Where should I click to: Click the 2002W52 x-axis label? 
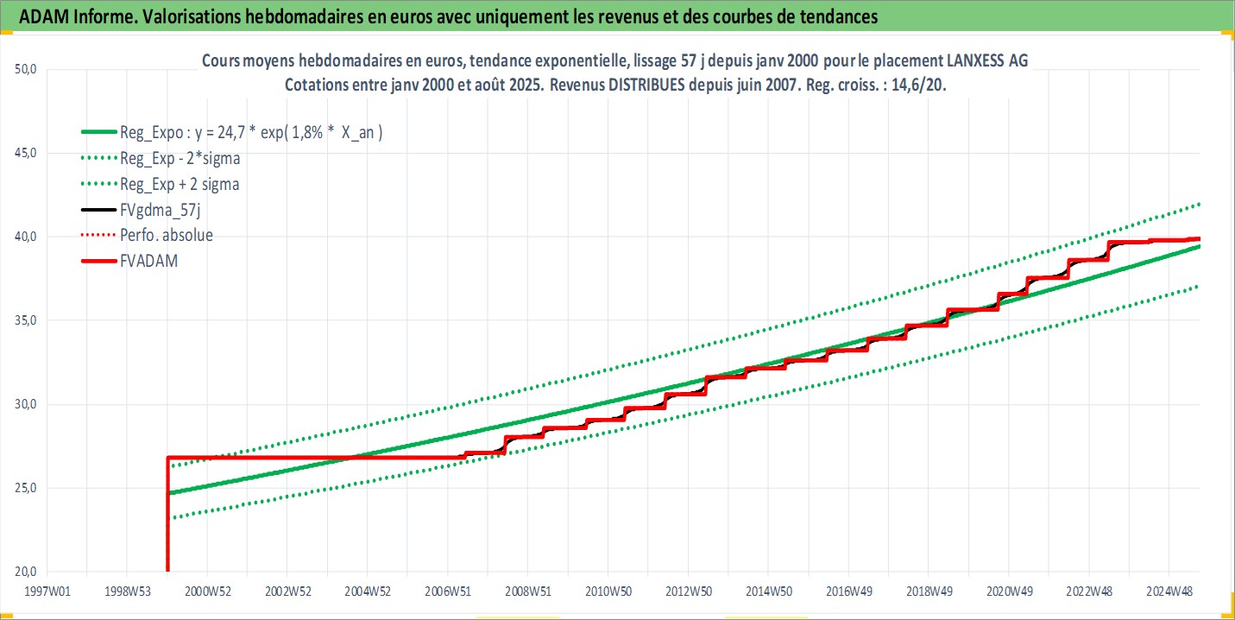click(287, 591)
